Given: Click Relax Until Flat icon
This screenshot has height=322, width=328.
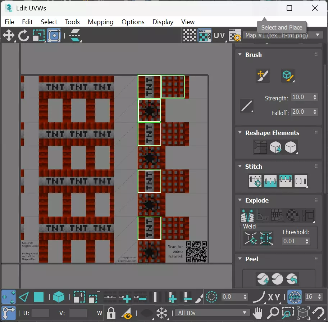Looking at the screenshot, I should [x=275, y=147].
